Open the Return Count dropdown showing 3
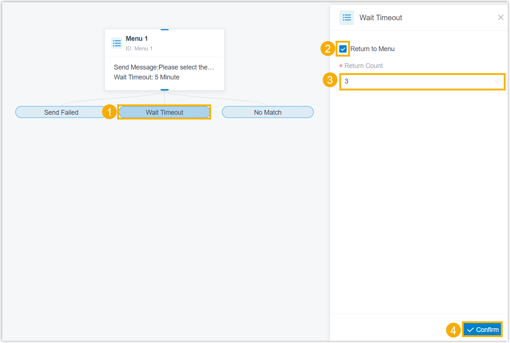 click(422, 81)
